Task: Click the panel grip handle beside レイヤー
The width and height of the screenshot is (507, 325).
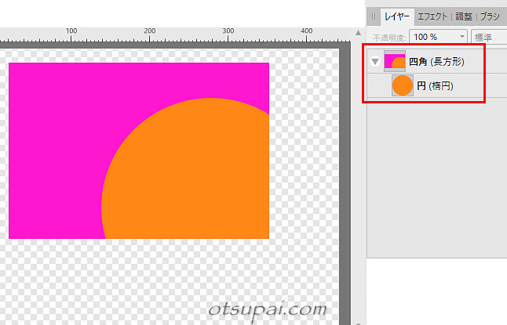Action: [x=374, y=16]
